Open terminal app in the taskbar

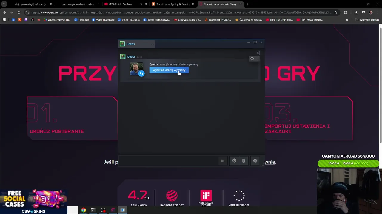point(93,210)
